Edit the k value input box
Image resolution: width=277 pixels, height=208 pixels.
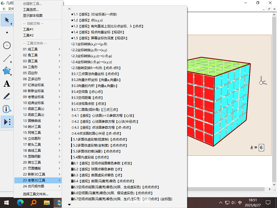click(x=261, y=148)
